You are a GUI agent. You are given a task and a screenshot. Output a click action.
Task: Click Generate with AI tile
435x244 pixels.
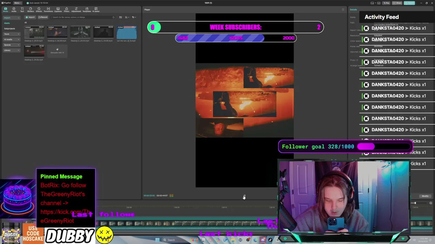point(57,51)
